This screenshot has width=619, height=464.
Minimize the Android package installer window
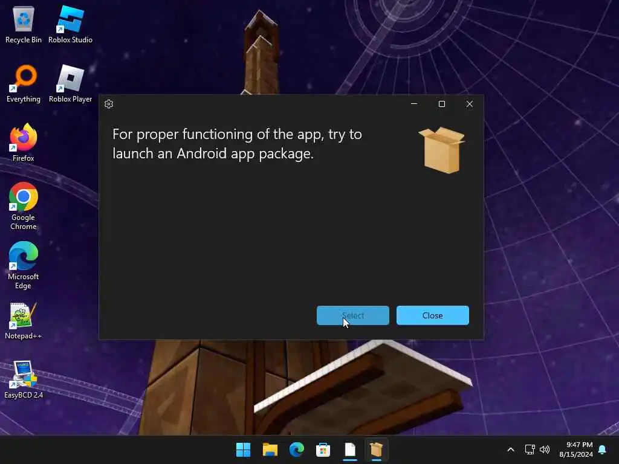pyautogui.click(x=414, y=104)
